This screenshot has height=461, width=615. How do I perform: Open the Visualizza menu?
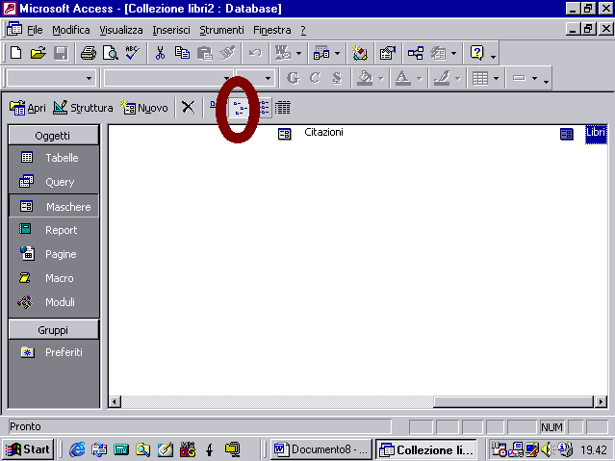pyautogui.click(x=121, y=30)
